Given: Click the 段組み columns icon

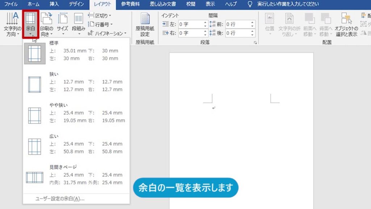Looking at the screenshot, I should tap(78, 24).
